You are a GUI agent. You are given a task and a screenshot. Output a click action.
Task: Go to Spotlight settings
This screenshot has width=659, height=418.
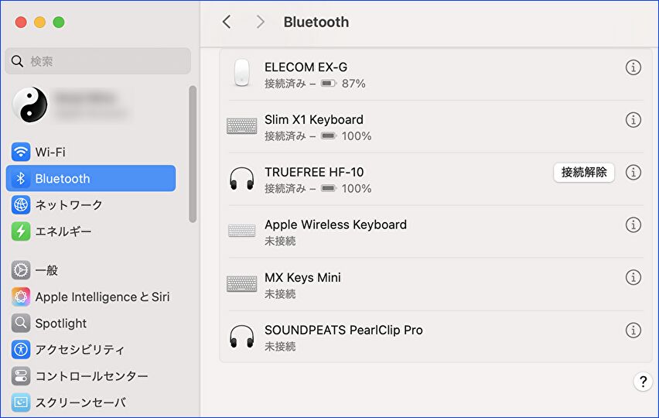tap(60, 324)
